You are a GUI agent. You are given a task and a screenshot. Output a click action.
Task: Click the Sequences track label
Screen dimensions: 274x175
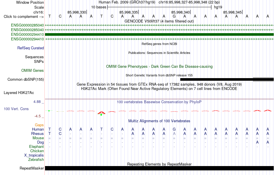(34, 57)
